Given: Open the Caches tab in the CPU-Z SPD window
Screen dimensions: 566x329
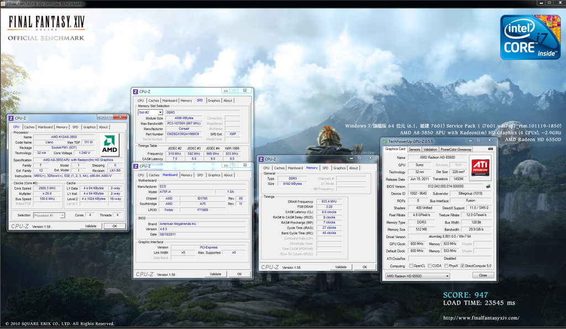Looking at the screenshot, I should (x=154, y=101).
